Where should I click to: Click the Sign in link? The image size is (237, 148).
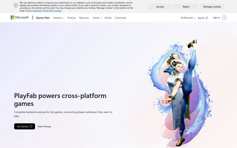(216, 18)
